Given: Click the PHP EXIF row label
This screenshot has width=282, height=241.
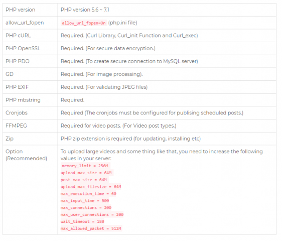Looking at the screenshot, I should (x=17, y=87).
